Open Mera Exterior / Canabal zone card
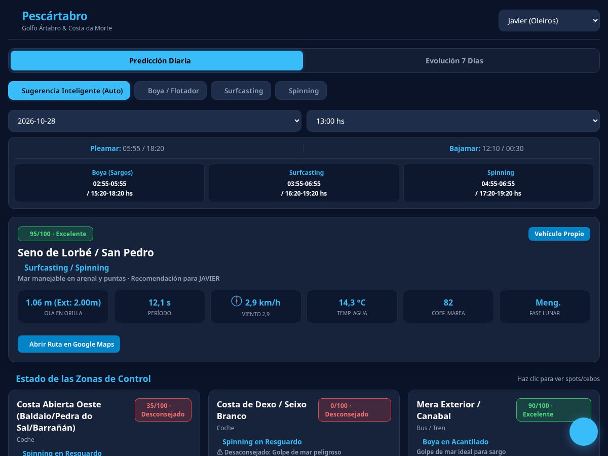 (x=504, y=423)
